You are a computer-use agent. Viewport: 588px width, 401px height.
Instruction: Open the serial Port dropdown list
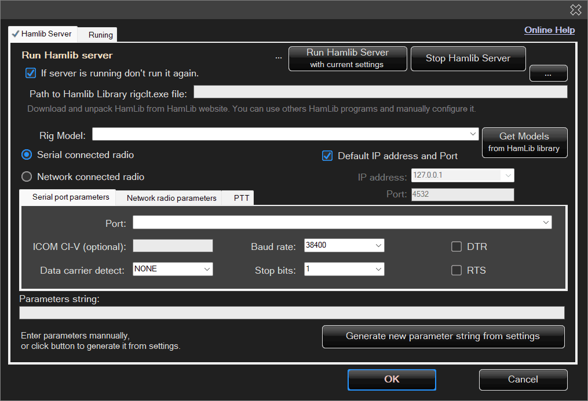click(x=546, y=222)
